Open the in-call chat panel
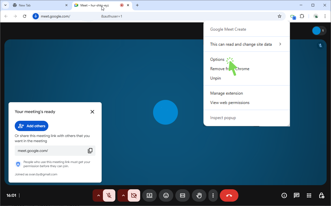The width and height of the screenshot is (331, 206). pyautogui.click(x=297, y=195)
